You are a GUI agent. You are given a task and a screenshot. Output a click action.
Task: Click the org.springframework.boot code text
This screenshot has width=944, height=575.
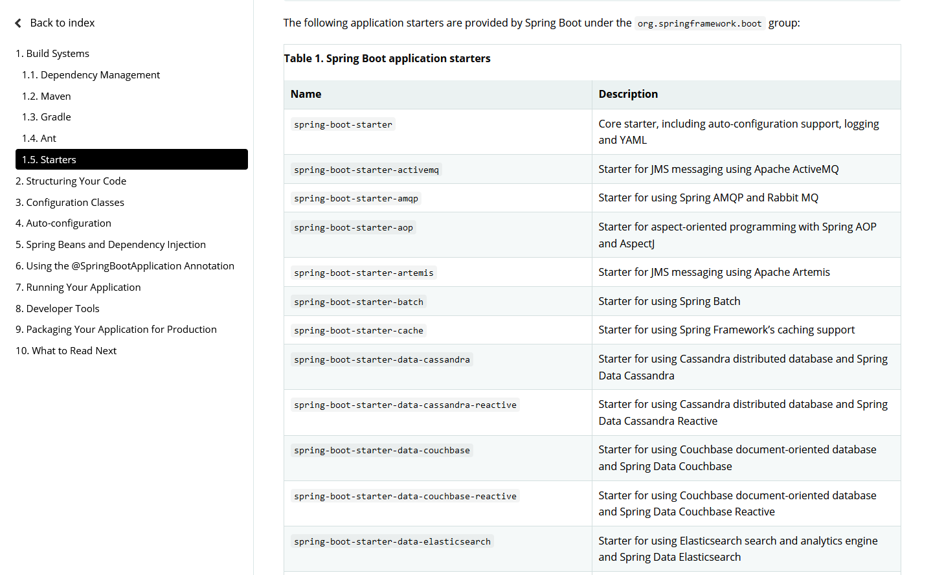pyautogui.click(x=700, y=23)
